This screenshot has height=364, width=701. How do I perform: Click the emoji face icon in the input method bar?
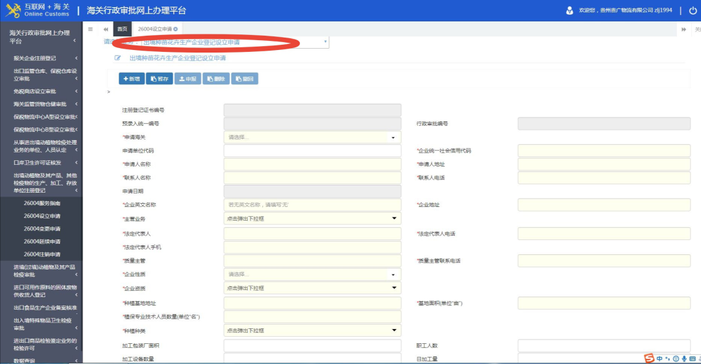[x=676, y=358]
